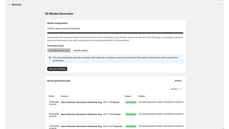
Task: Click the pagination dots indicator
Action: click(x=175, y=89)
